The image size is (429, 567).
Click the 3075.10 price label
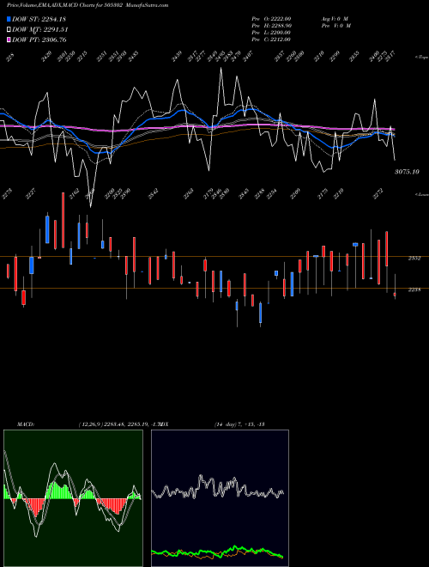point(407,172)
